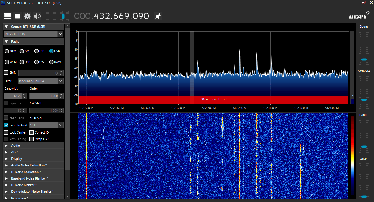Screen dimensions: 374x202
Task: Expand the AGC section
Action: (6, 152)
